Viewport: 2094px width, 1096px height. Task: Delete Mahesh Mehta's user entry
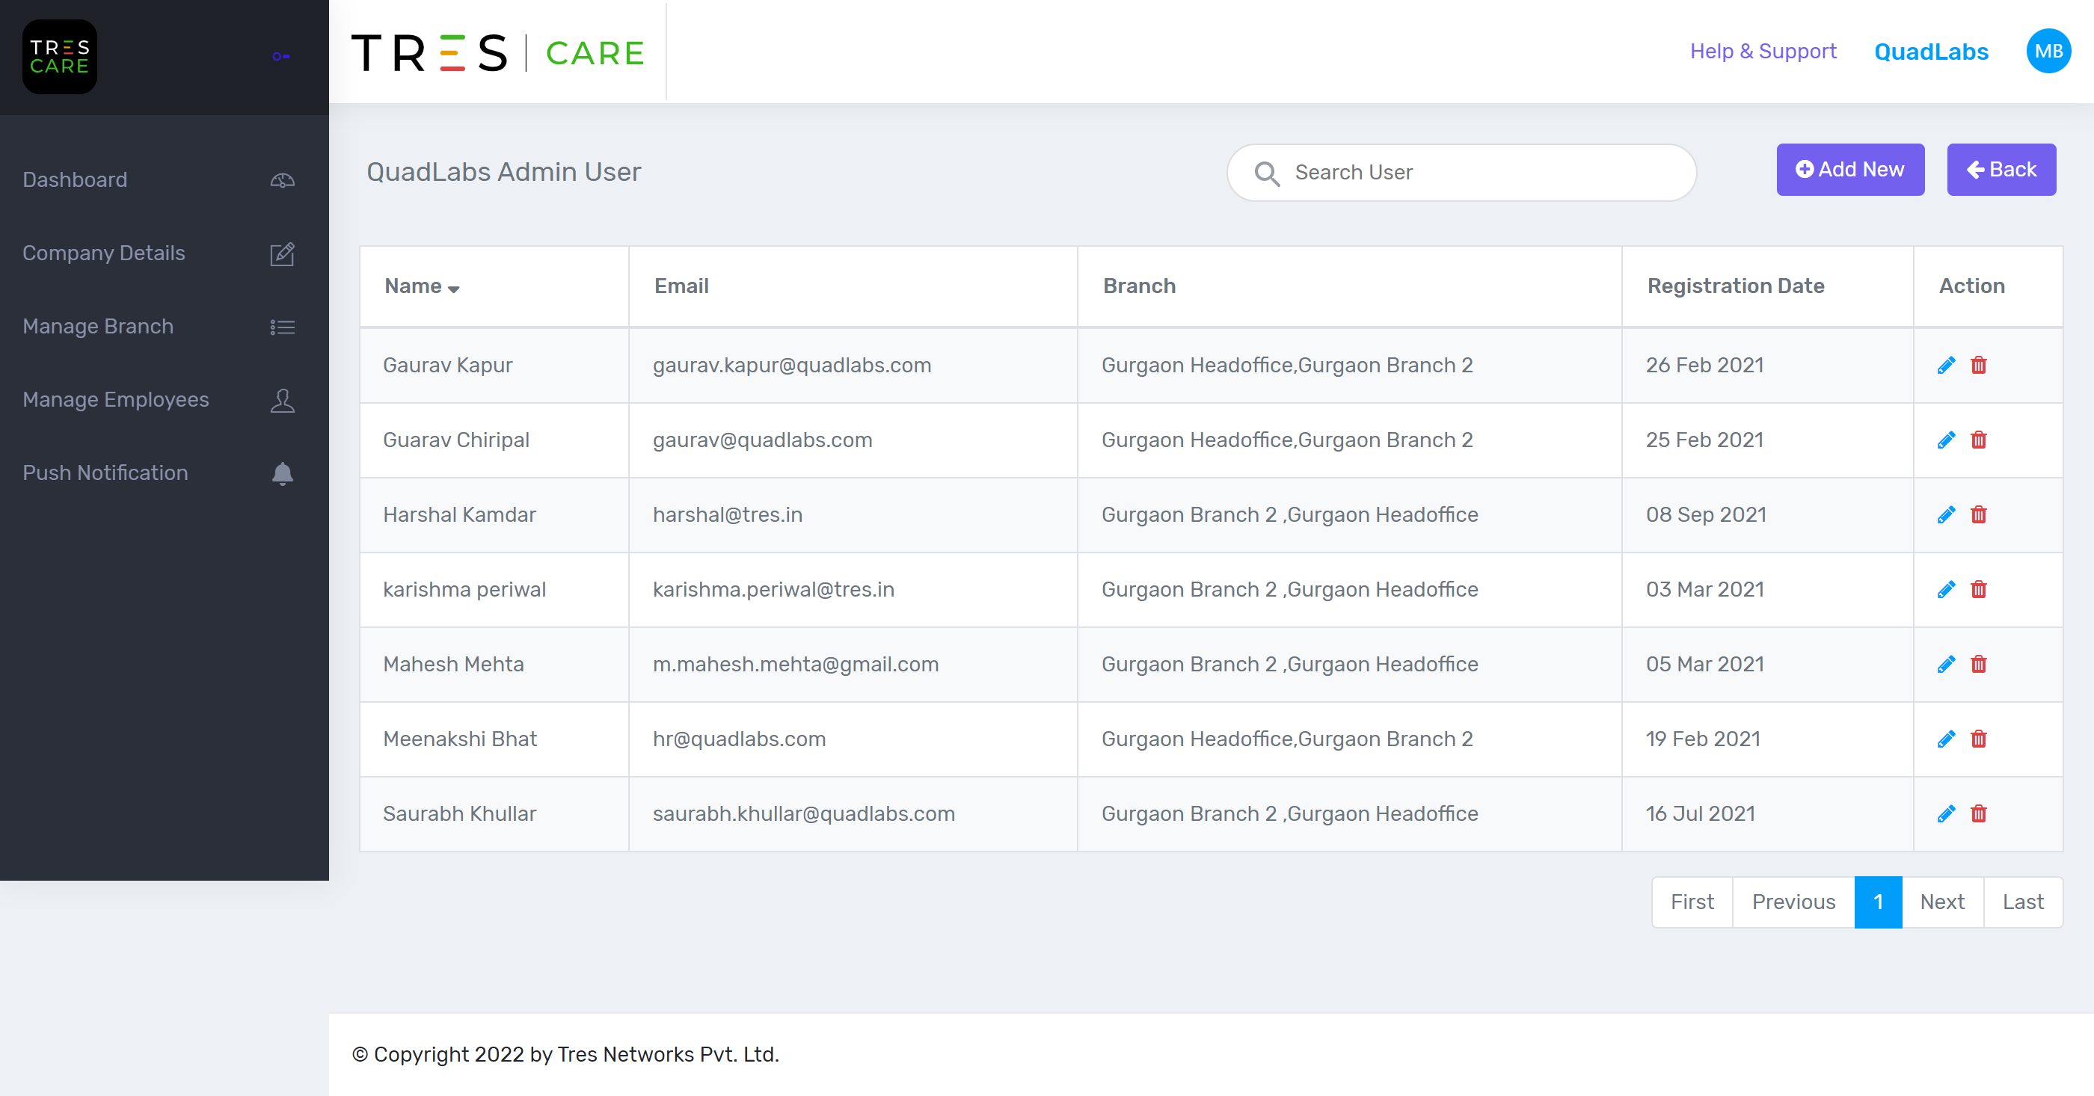point(1979,665)
